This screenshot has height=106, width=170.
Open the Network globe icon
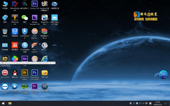(5, 18)
